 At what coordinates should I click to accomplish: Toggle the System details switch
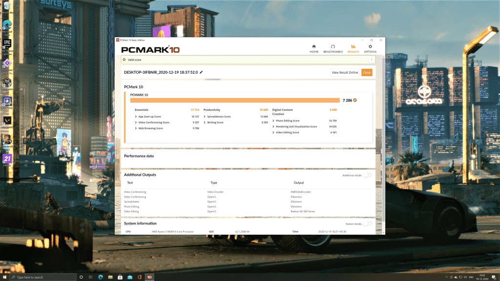[368, 223]
